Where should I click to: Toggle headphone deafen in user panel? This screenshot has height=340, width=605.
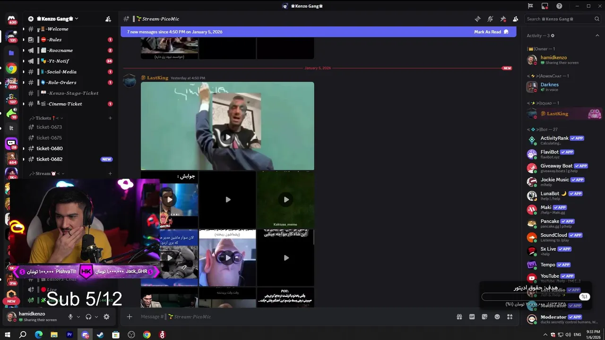(88, 317)
